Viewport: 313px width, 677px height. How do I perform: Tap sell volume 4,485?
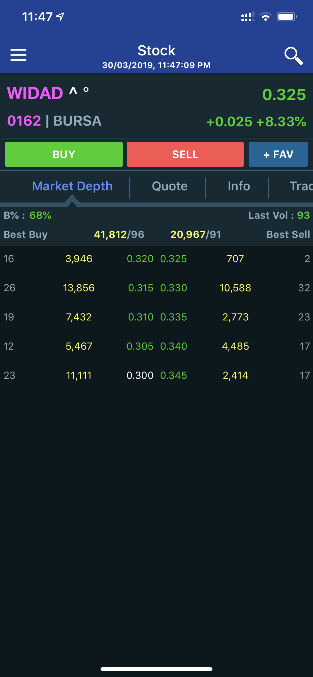click(235, 346)
